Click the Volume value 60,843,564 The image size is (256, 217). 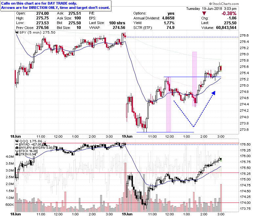click(x=226, y=28)
